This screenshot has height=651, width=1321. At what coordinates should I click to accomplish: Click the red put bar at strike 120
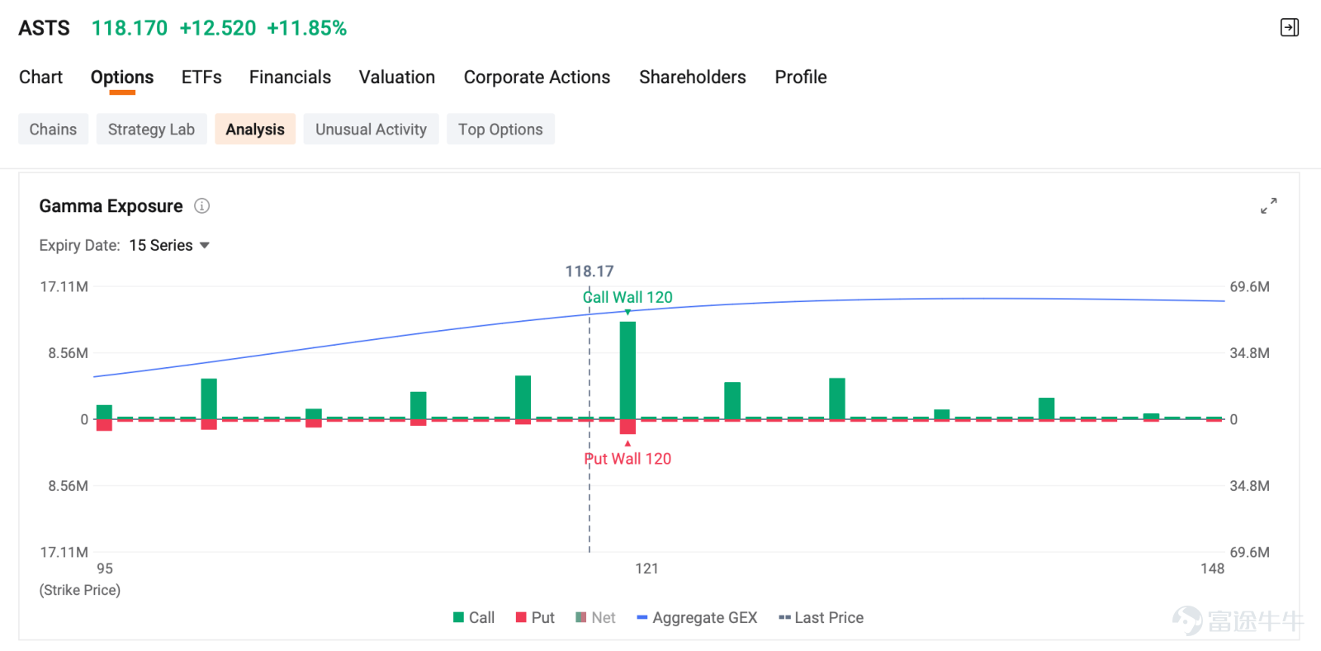tap(627, 427)
